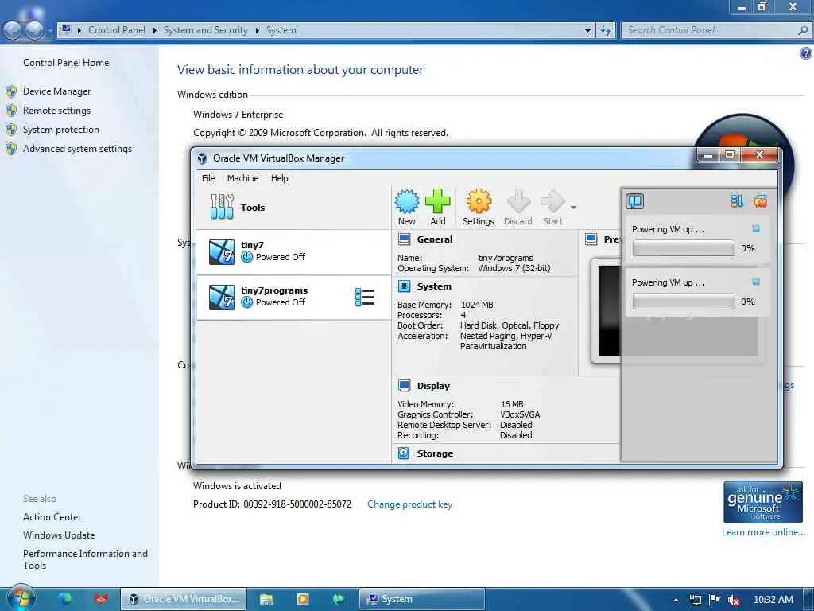Show hidden tray icons arrow

pos(676,600)
